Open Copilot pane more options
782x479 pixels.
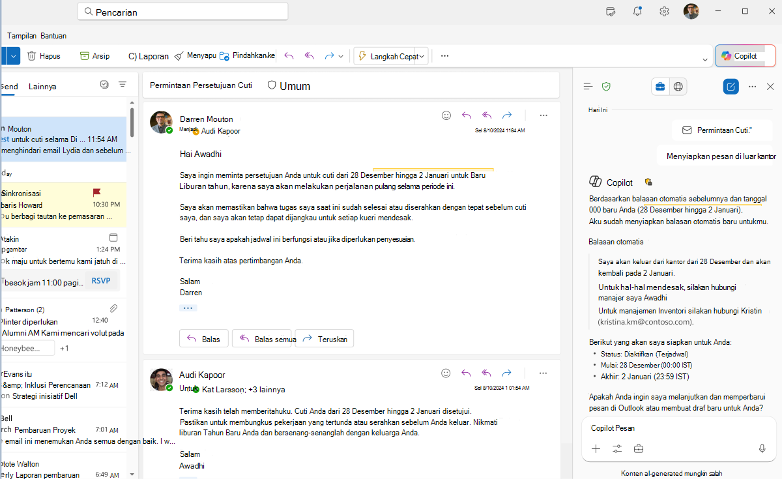click(753, 86)
